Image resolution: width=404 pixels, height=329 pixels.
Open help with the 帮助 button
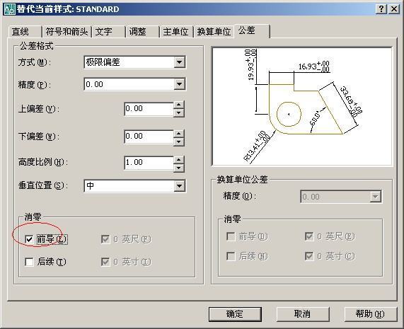(x=370, y=314)
